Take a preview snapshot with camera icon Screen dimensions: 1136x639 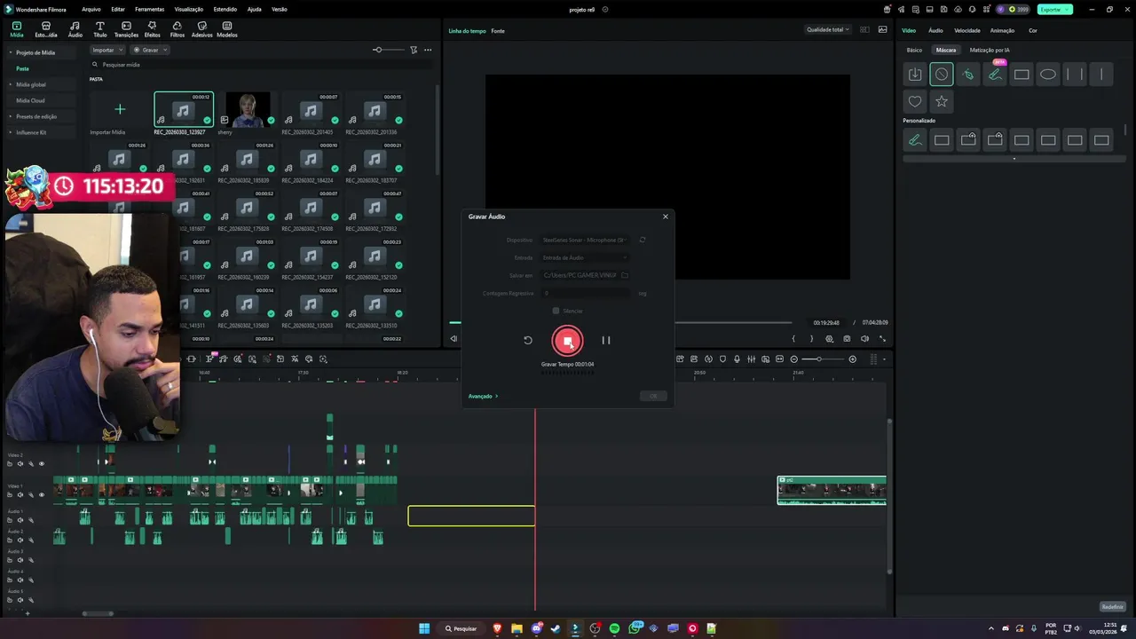tap(847, 339)
